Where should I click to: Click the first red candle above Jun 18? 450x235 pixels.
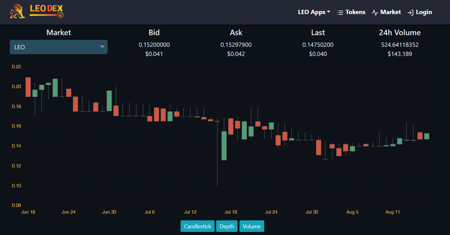point(28,87)
